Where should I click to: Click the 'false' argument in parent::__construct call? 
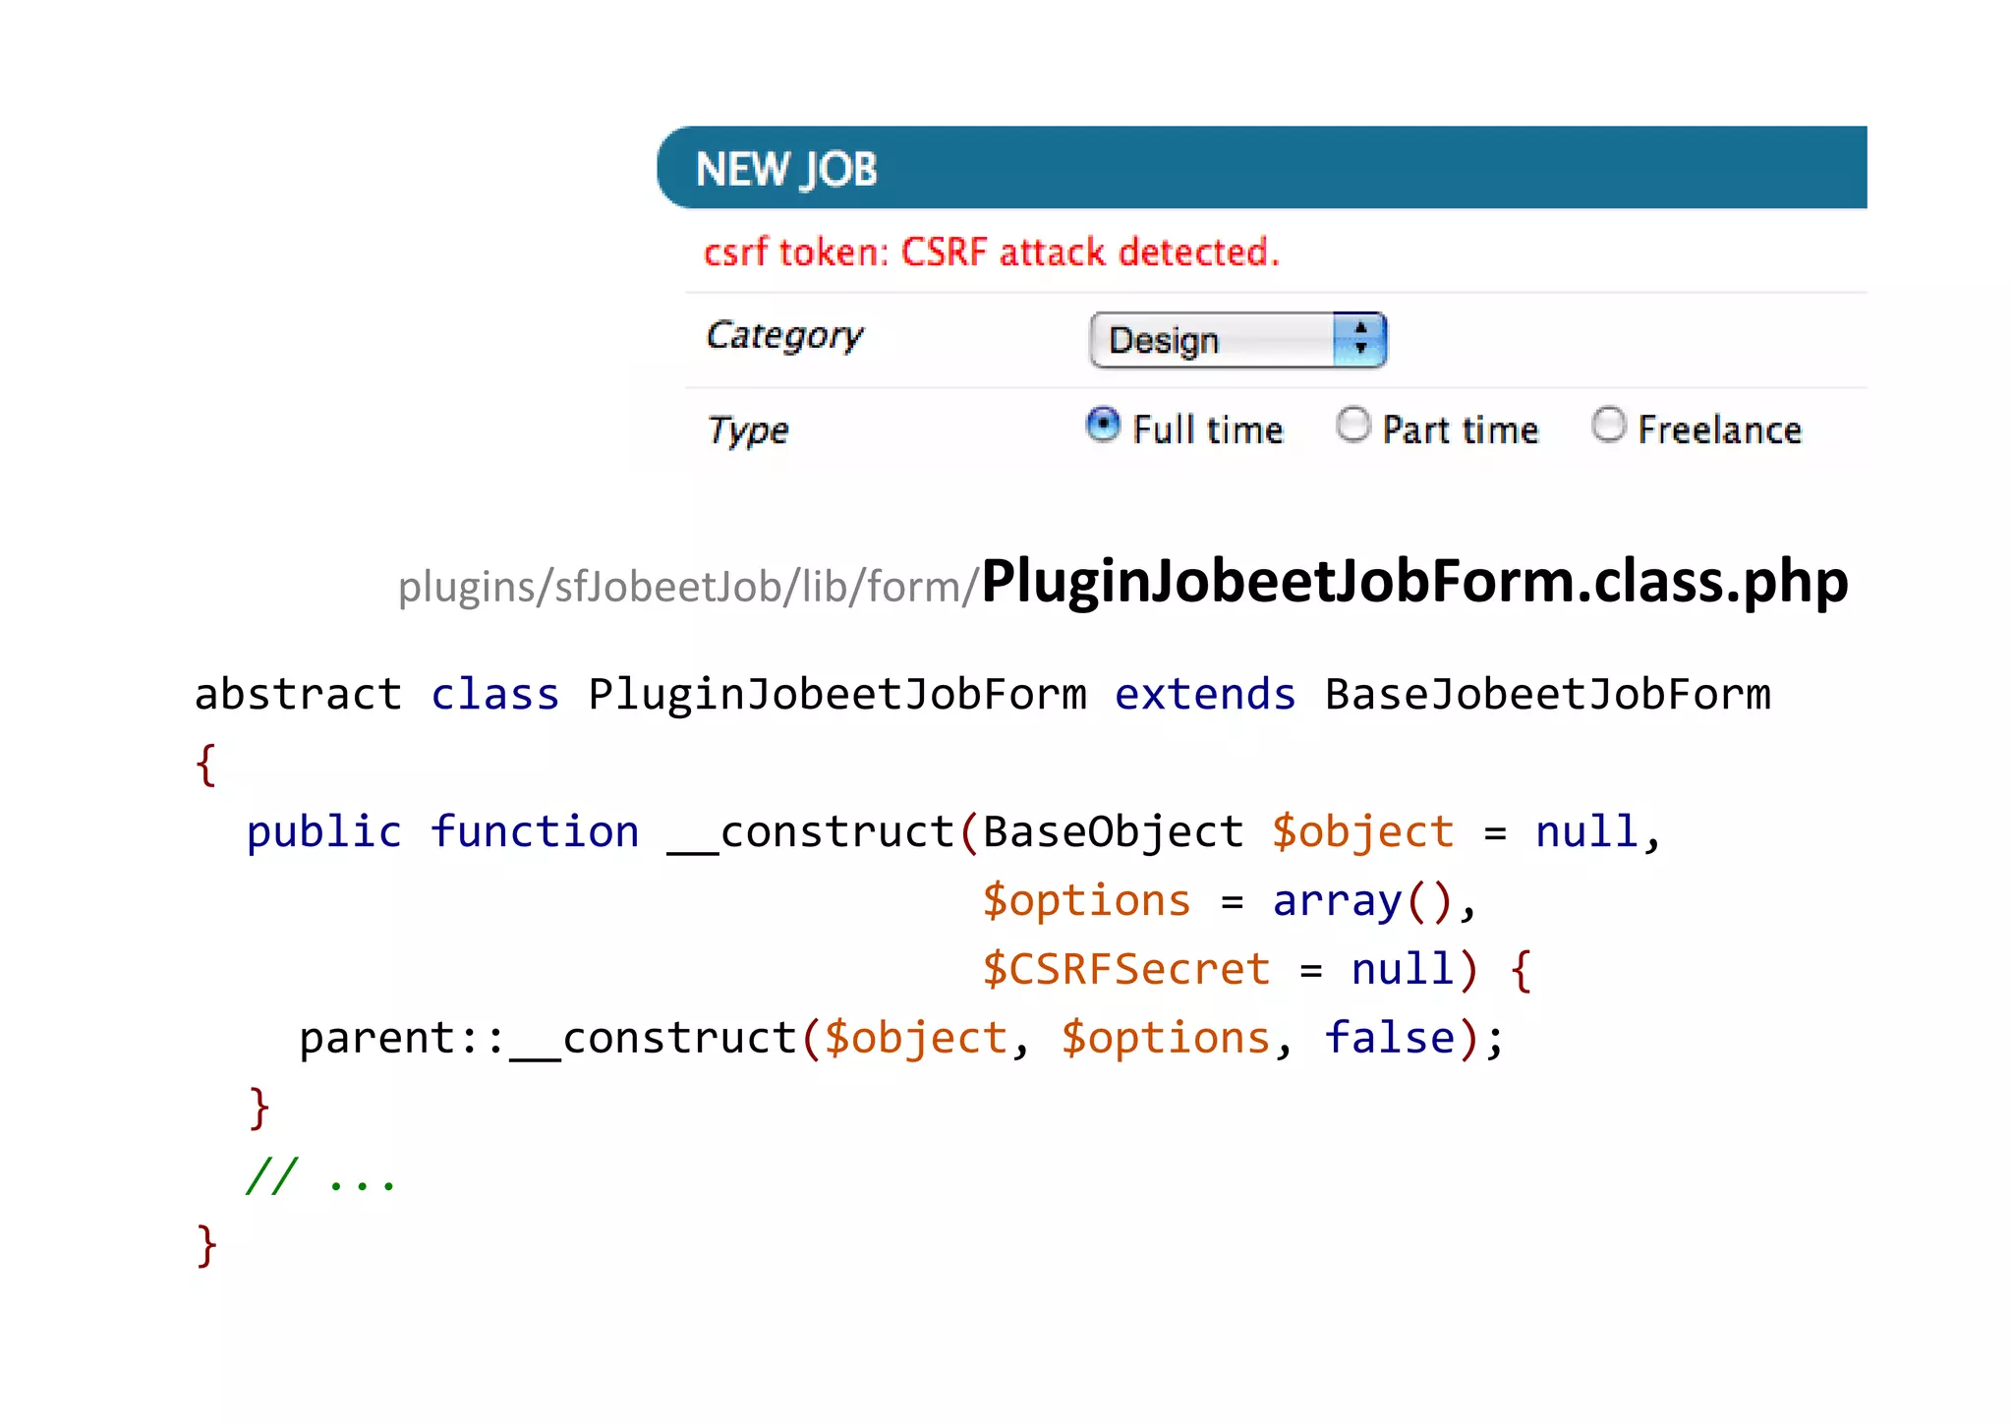(1389, 1038)
